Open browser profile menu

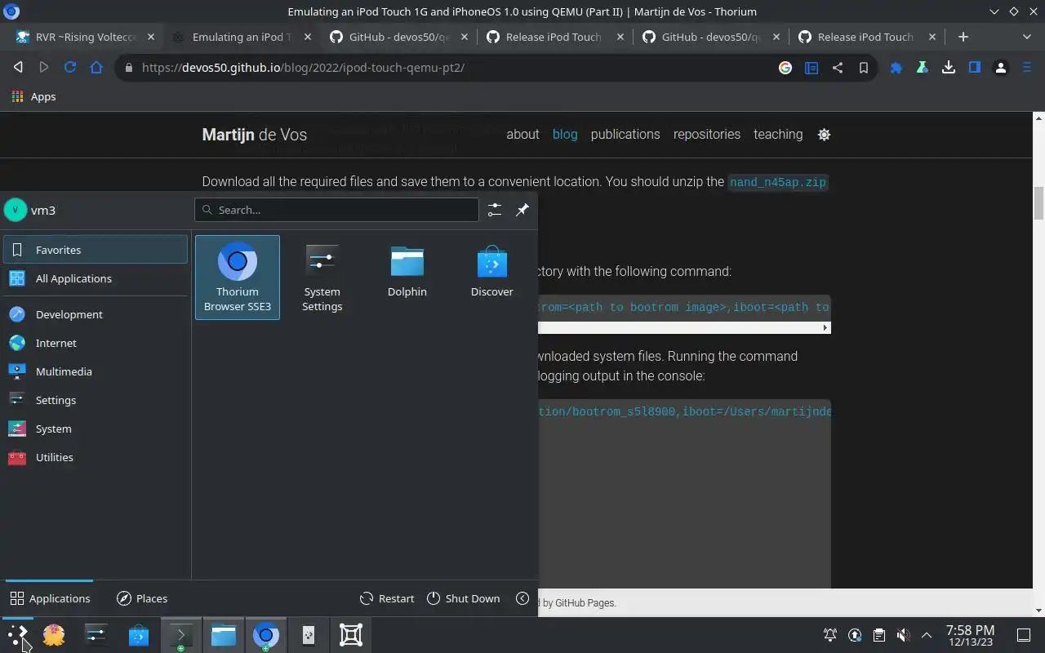(x=1001, y=68)
